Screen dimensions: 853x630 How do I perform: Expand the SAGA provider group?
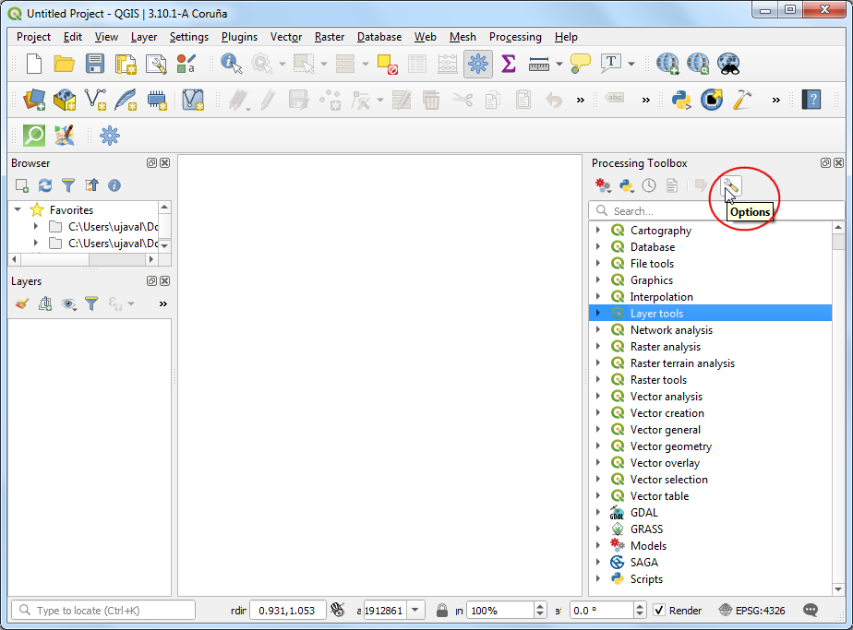coord(598,563)
